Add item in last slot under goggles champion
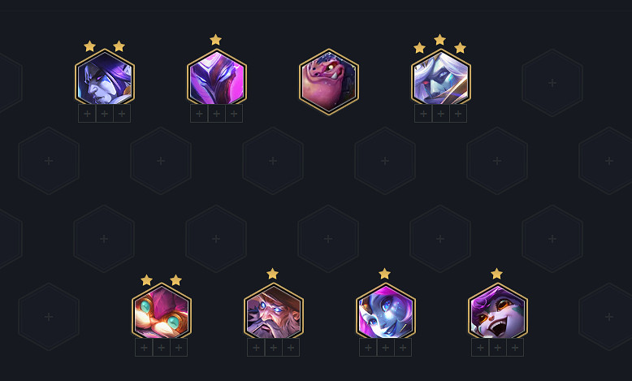 click(179, 348)
